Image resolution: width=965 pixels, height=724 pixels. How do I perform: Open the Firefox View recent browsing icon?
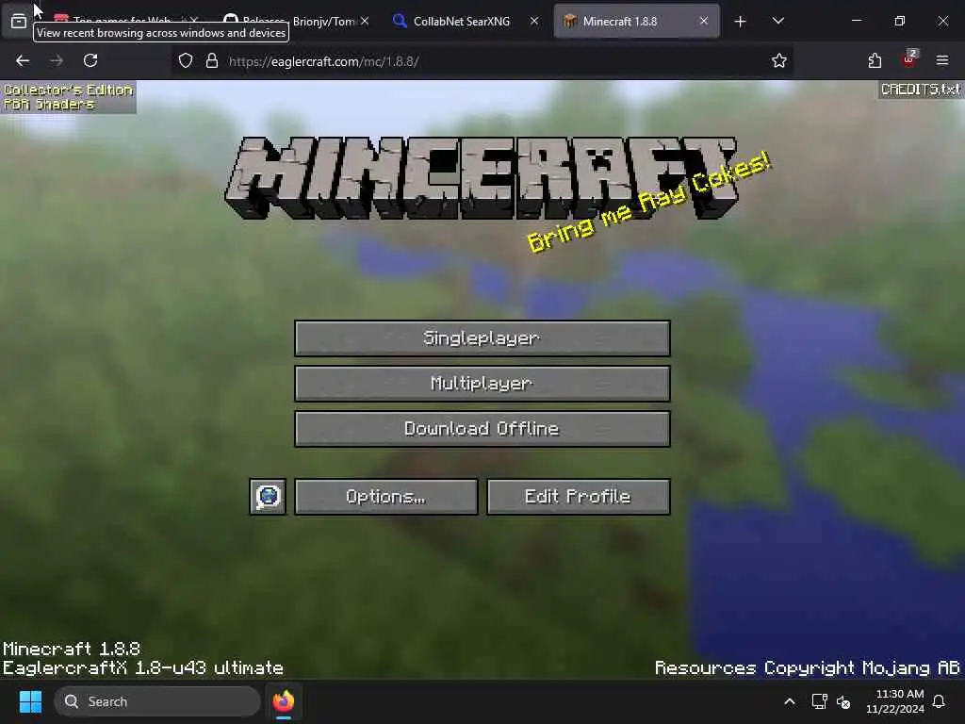pyautogui.click(x=19, y=21)
